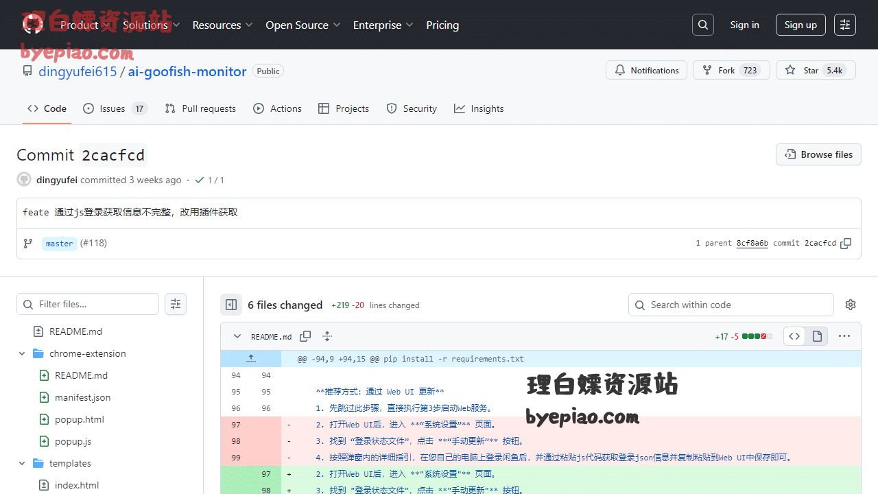Open ai-goofish-monitor repository link
The width and height of the screenshot is (878, 494).
pos(187,71)
